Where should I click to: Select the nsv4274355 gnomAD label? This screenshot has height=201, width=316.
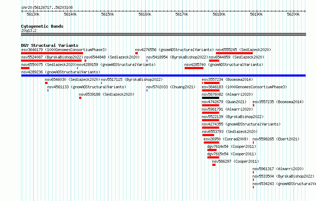click(x=241, y=124)
